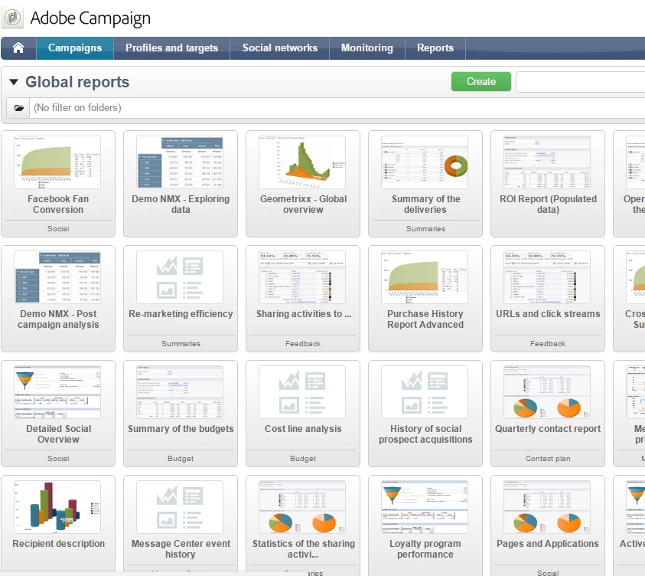Click the URLs and click streams title
This screenshot has width=645, height=576.
[548, 314]
